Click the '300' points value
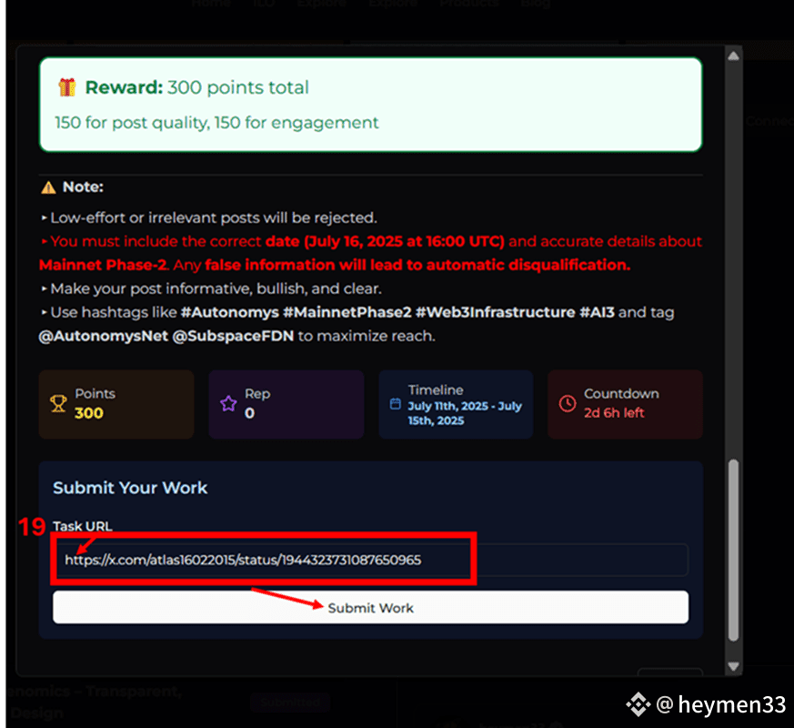The width and height of the screenshot is (794, 728). 89,413
